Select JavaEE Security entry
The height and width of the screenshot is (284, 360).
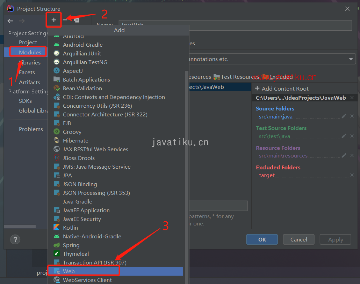click(x=115, y=219)
